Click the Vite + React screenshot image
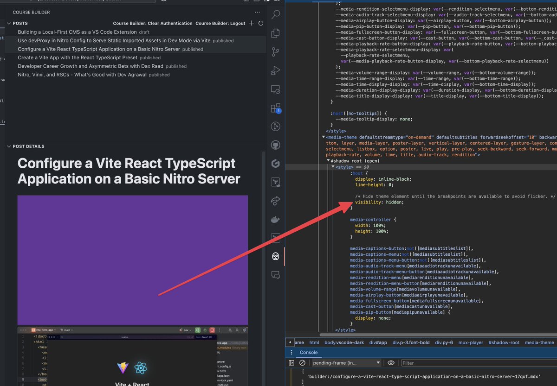This screenshot has width=557, height=386. (133, 356)
